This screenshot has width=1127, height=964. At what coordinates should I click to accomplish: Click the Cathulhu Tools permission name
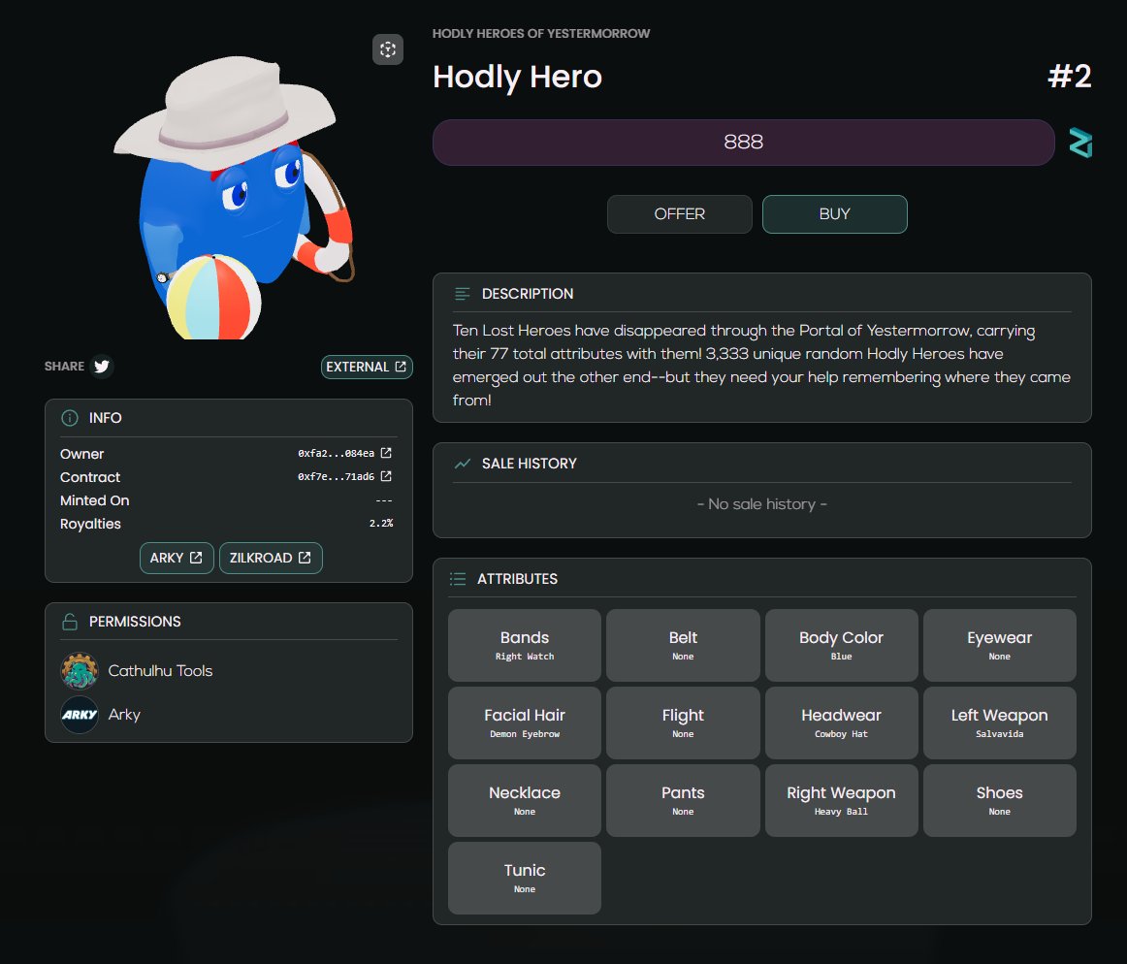pos(160,671)
